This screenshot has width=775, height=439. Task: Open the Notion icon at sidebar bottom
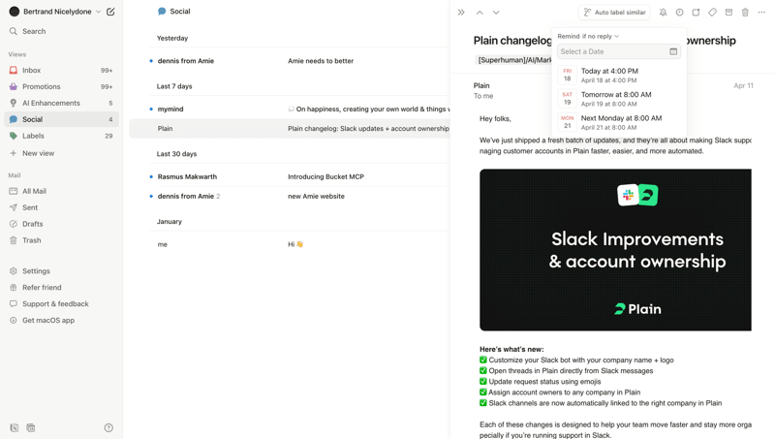click(15, 427)
